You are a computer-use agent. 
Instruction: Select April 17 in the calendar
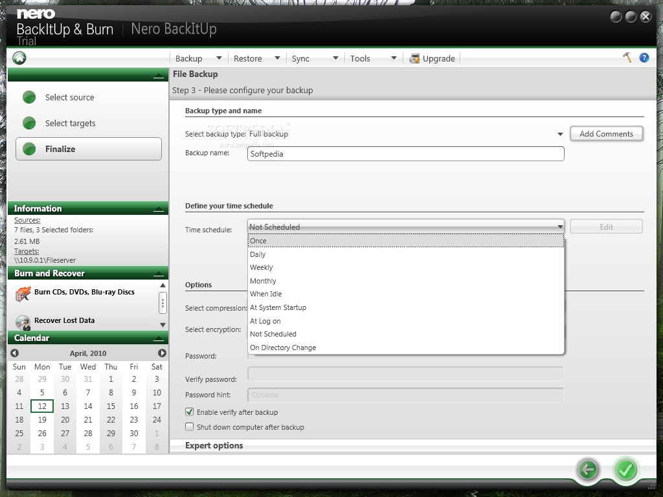[x=157, y=406]
